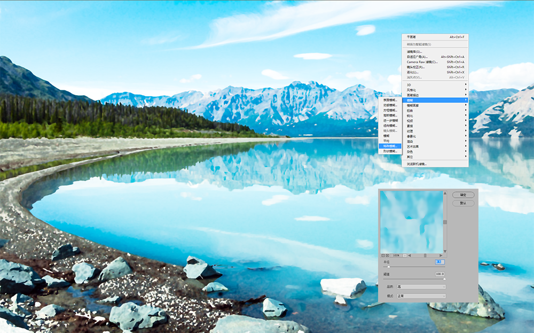Image resolution: width=534 pixels, height=333 pixels.
Task: Click the 阈值 value field showing 100.0
Action: [439, 274]
